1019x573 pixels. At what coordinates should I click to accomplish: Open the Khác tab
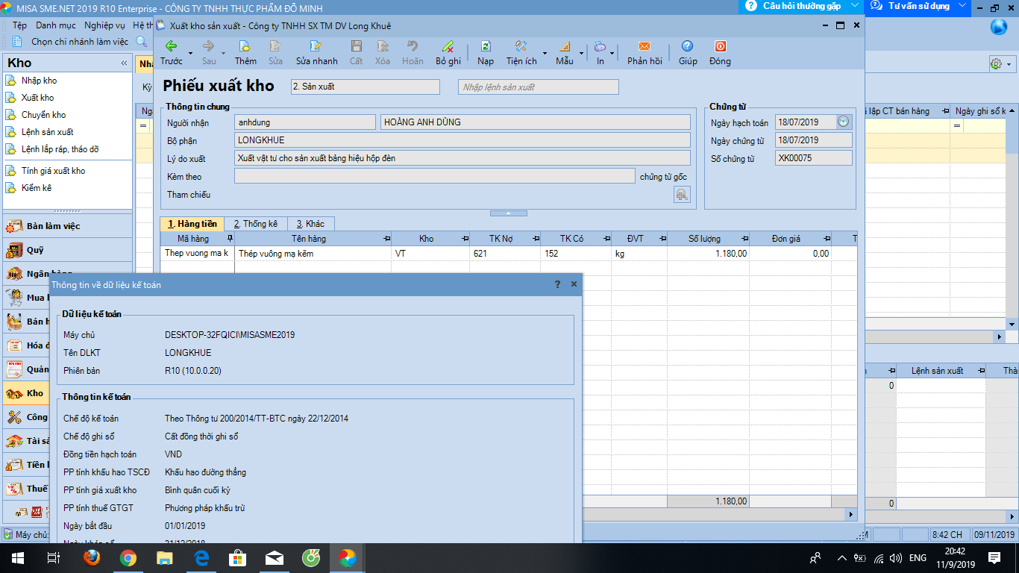[x=310, y=224]
